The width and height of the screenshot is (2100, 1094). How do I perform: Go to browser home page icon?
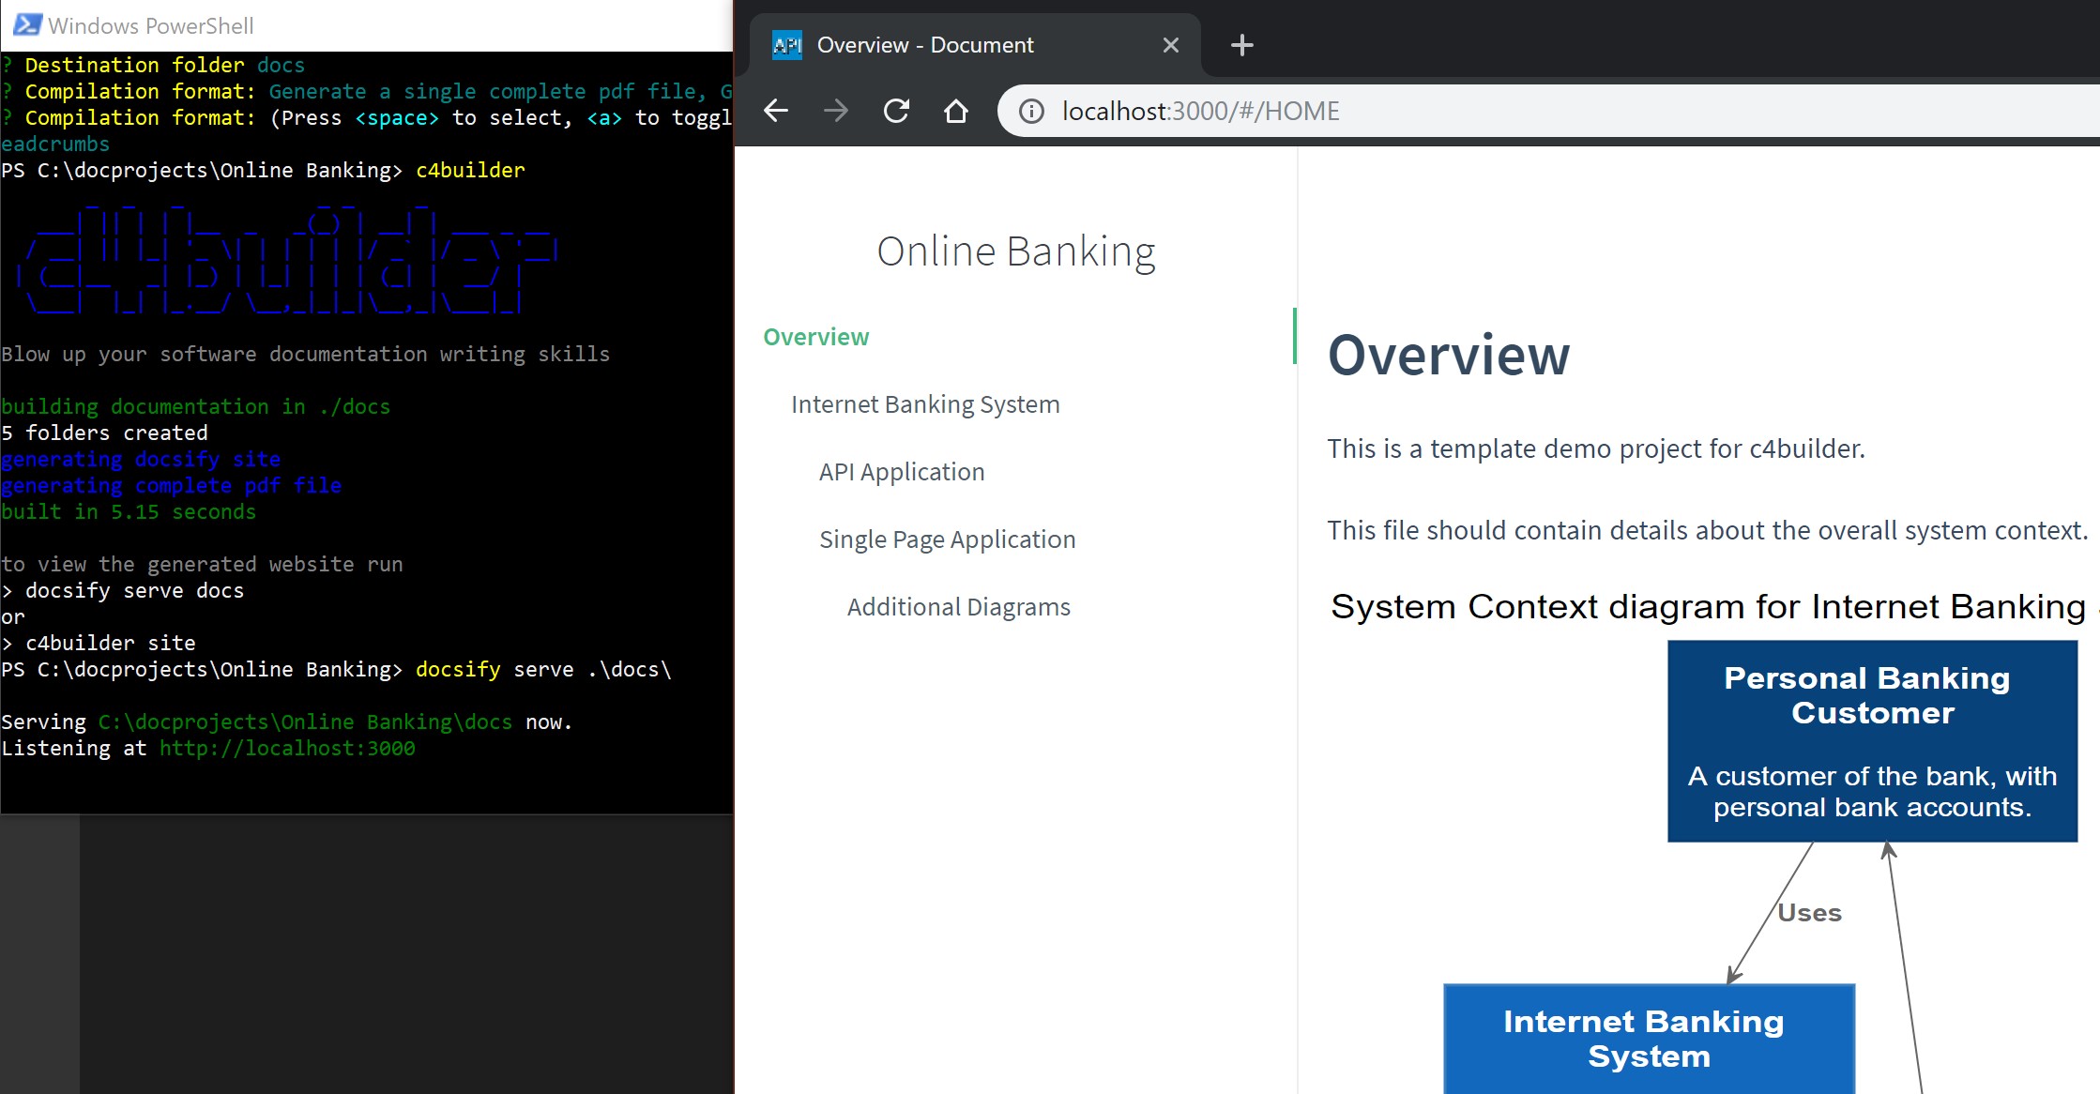tap(955, 111)
